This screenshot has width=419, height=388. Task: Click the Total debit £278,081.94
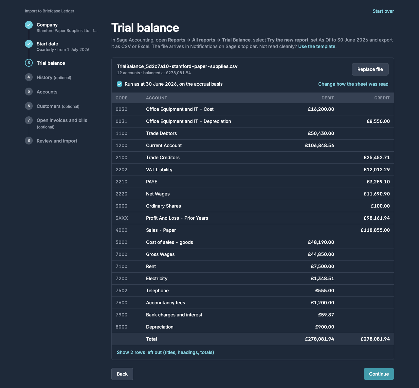tap(319, 339)
